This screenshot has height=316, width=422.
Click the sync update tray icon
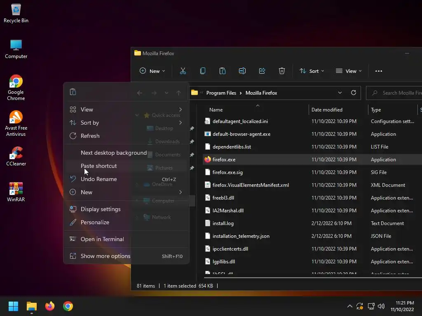click(x=360, y=306)
